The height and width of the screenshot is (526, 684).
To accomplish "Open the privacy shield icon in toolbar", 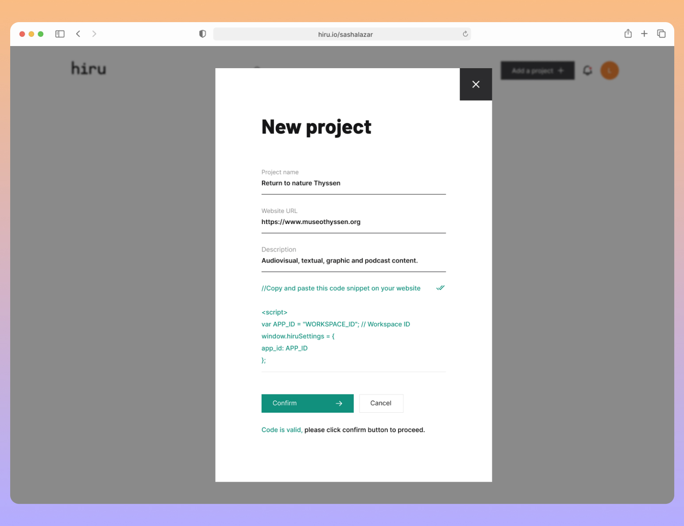I will 202,34.
